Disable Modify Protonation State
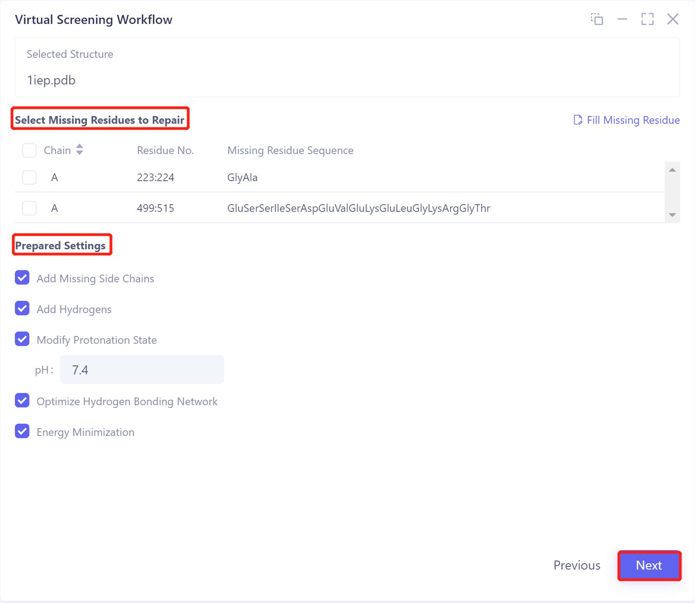The height and width of the screenshot is (603, 695). tap(22, 339)
